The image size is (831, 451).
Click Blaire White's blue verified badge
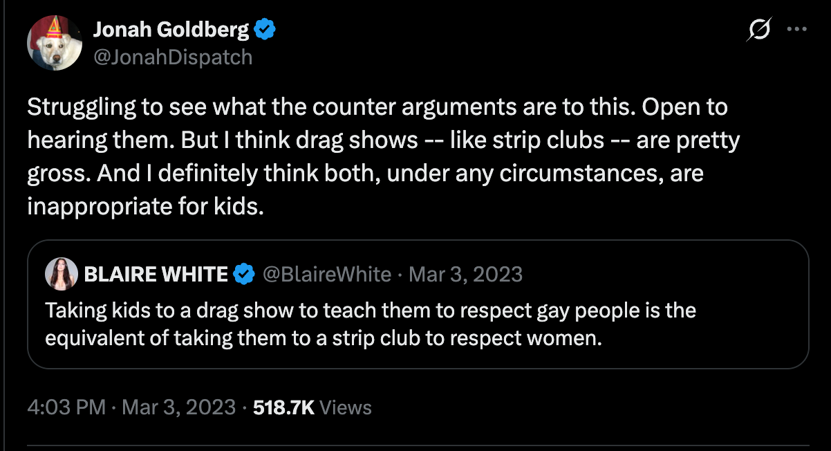[x=243, y=275]
